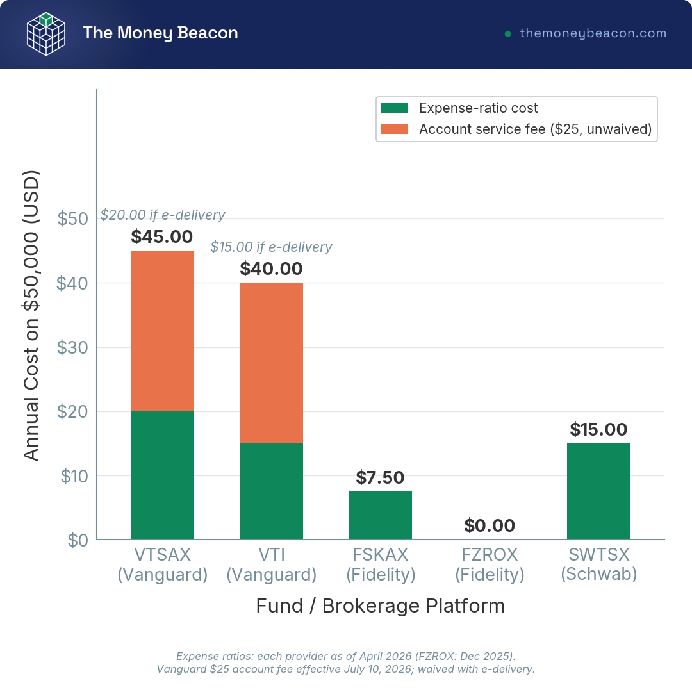This screenshot has width=692, height=692.
Task: Click green Expense-ratio cost legend swatch
Action: (x=395, y=108)
